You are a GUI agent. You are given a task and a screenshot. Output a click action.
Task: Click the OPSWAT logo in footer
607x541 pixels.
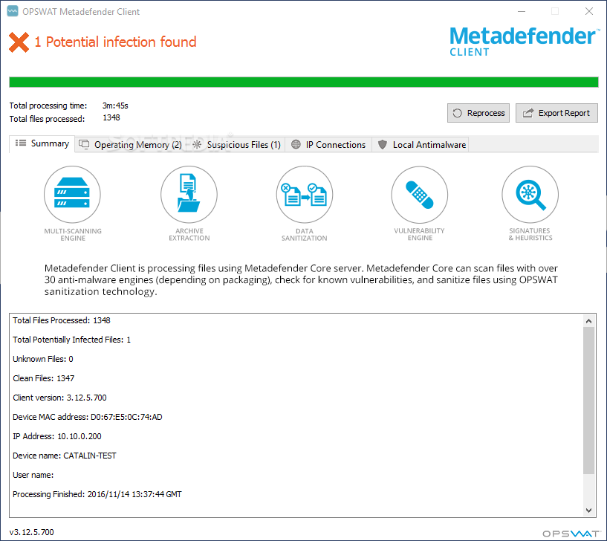click(571, 534)
